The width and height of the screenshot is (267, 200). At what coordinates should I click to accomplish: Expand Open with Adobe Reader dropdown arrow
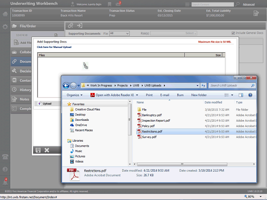[137, 95]
